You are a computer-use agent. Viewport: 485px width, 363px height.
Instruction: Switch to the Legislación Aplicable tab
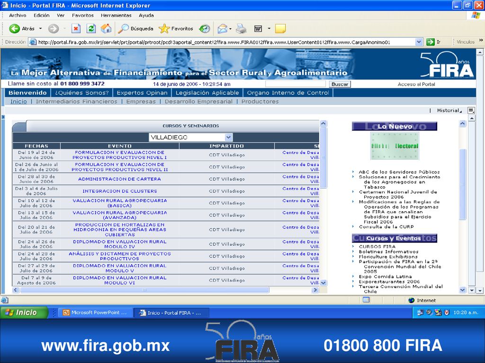point(207,93)
